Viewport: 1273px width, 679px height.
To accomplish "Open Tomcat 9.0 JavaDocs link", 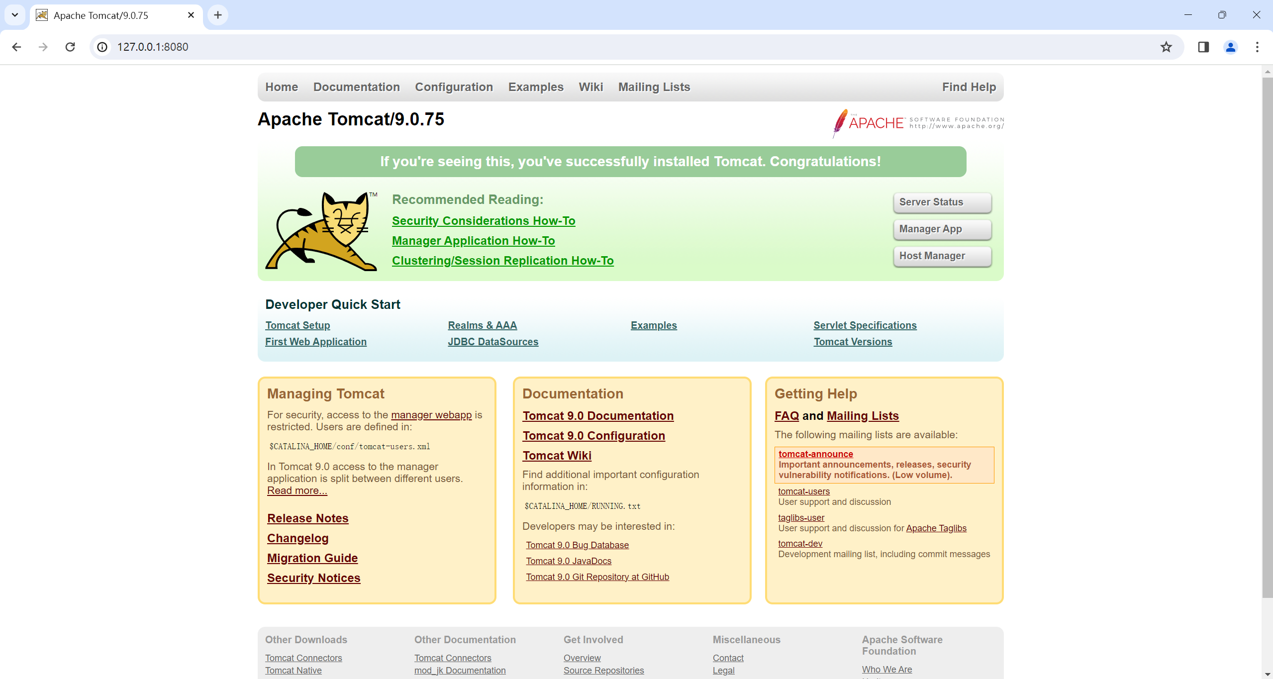I will click(569, 561).
